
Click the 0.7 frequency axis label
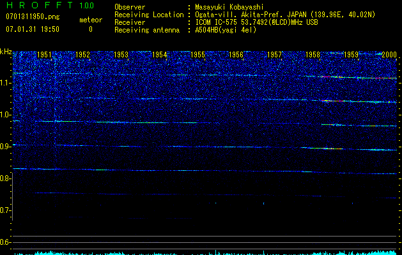click(x=6, y=210)
